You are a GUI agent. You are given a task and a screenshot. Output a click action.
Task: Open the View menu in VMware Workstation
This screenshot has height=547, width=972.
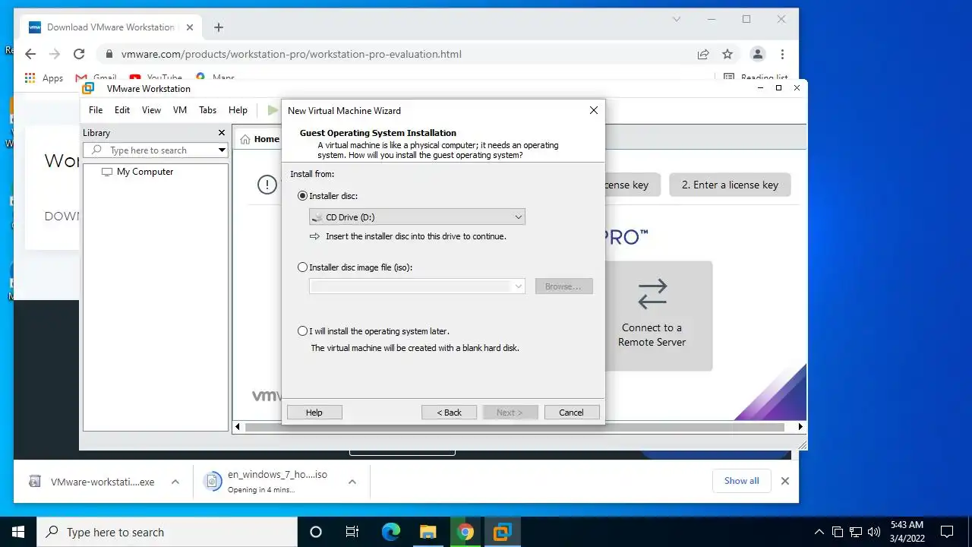point(152,110)
